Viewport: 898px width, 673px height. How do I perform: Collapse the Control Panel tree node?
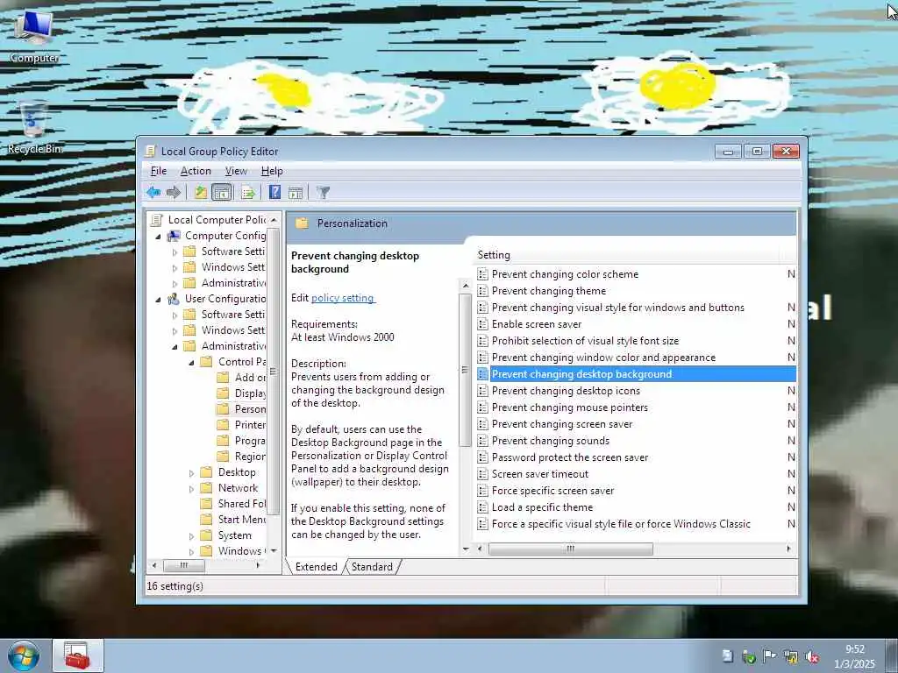coord(191,362)
